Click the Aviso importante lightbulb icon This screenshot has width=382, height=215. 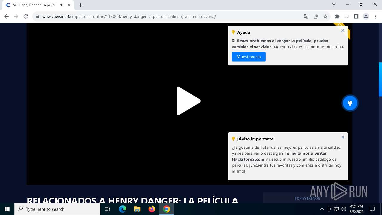(x=233, y=139)
